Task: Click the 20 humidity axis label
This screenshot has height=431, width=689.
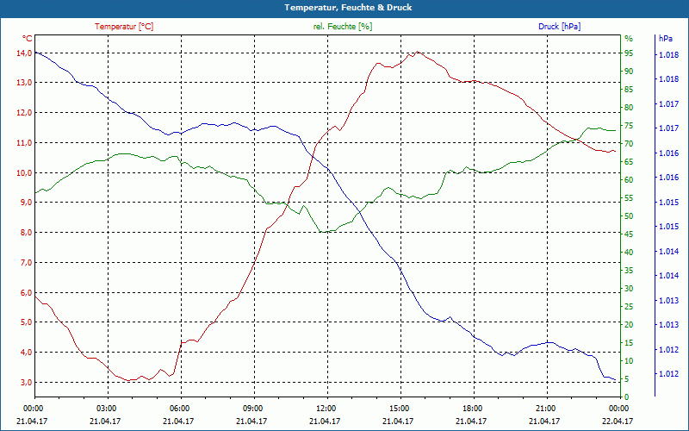Action: tap(629, 325)
